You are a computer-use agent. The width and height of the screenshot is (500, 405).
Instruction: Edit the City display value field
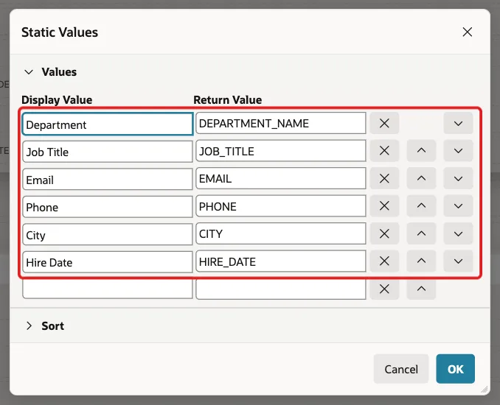point(108,235)
